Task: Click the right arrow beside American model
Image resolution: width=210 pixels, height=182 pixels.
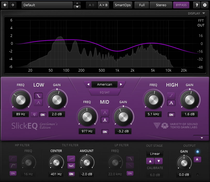Action: click(x=121, y=84)
